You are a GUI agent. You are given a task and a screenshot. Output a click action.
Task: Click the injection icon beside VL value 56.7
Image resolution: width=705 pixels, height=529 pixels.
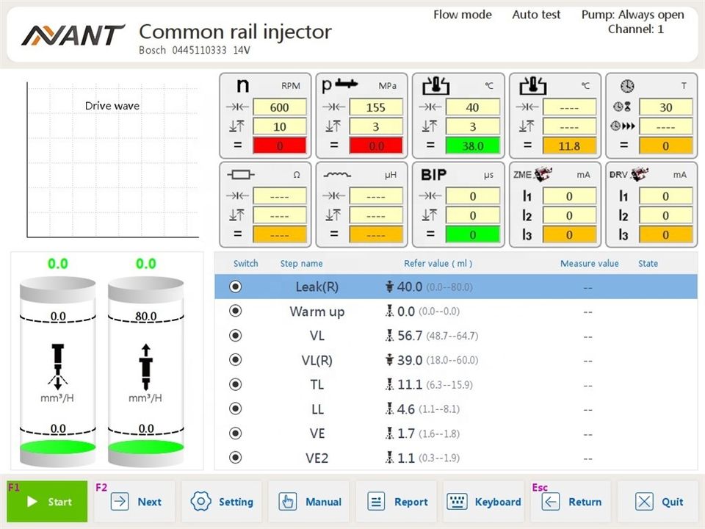(389, 336)
